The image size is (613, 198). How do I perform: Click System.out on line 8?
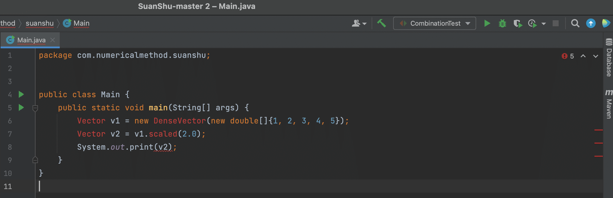[101, 147]
